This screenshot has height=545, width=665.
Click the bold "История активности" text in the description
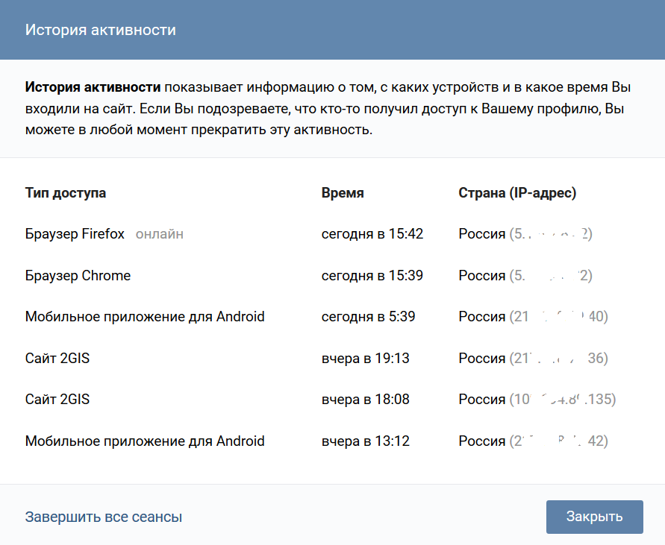coord(93,86)
